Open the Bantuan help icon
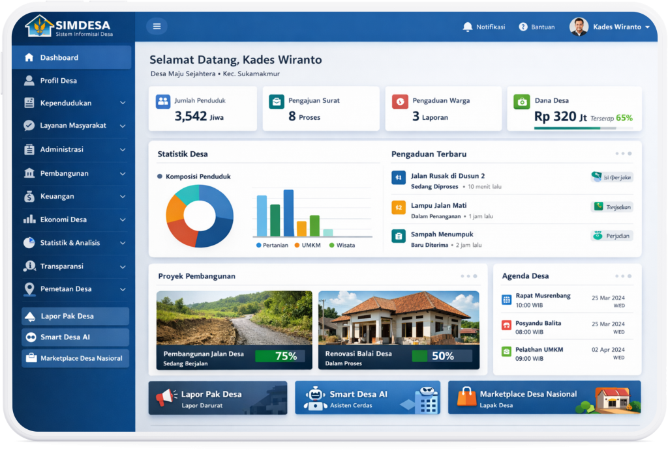 point(523,27)
